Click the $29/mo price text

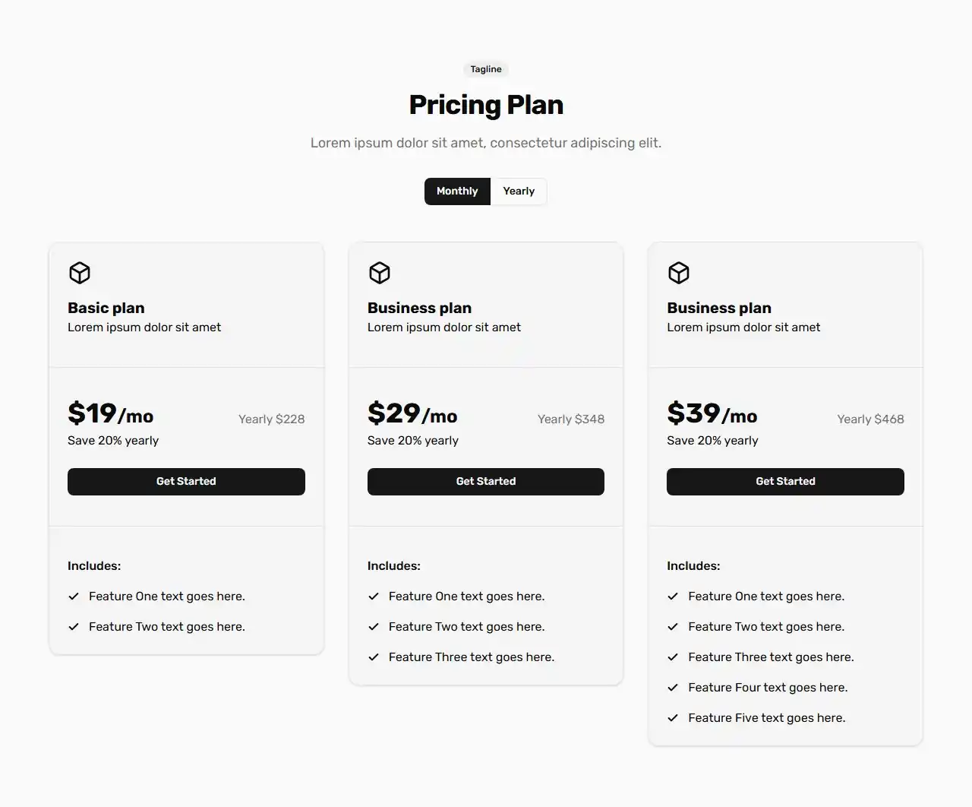pyautogui.click(x=412, y=414)
